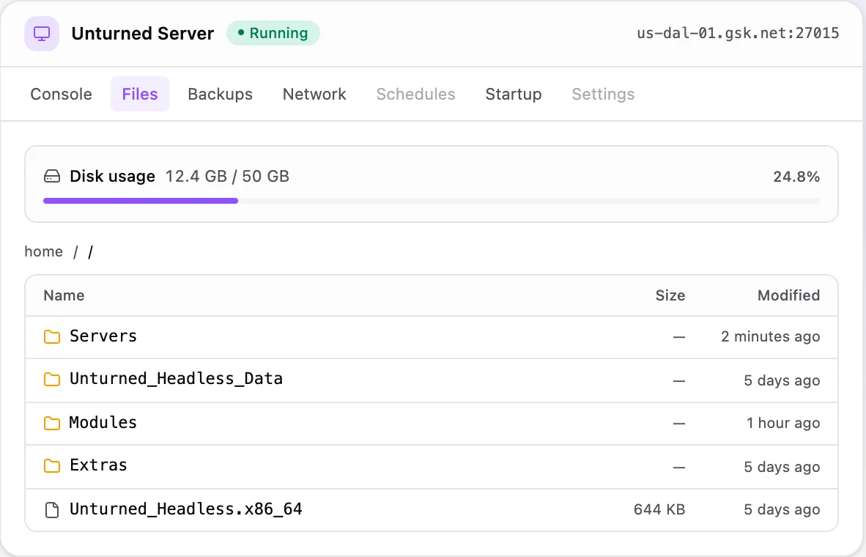The image size is (866, 557).
Task: Click the Unturned_Headless_Data modified timestamp
Action: pyautogui.click(x=782, y=380)
